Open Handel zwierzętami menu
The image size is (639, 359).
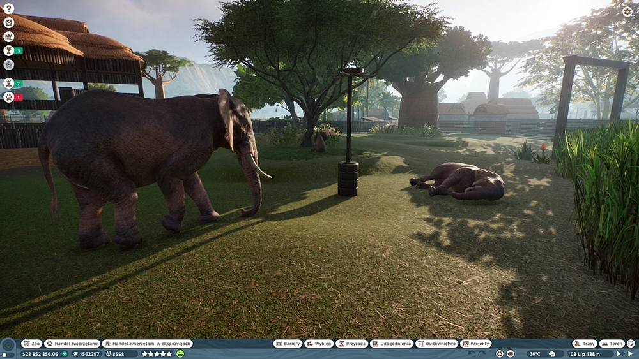pyautogui.click(x=72, y=344)
